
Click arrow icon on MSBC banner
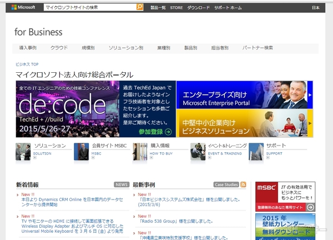310,207
